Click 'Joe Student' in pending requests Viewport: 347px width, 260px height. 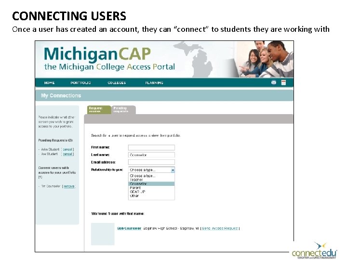pyautogui.click(x=49, y=154)
